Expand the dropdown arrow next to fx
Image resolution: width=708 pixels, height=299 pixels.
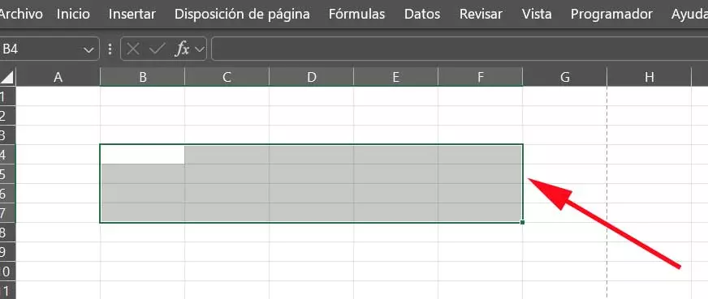tap(199, 49)
